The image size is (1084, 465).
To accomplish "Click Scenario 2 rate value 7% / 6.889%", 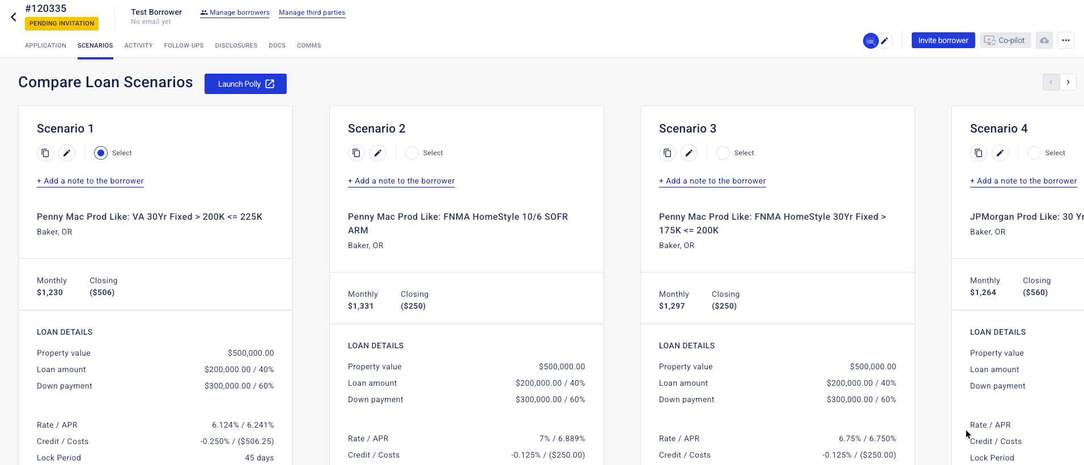I will pyautogui.click(x=562, y=439).
